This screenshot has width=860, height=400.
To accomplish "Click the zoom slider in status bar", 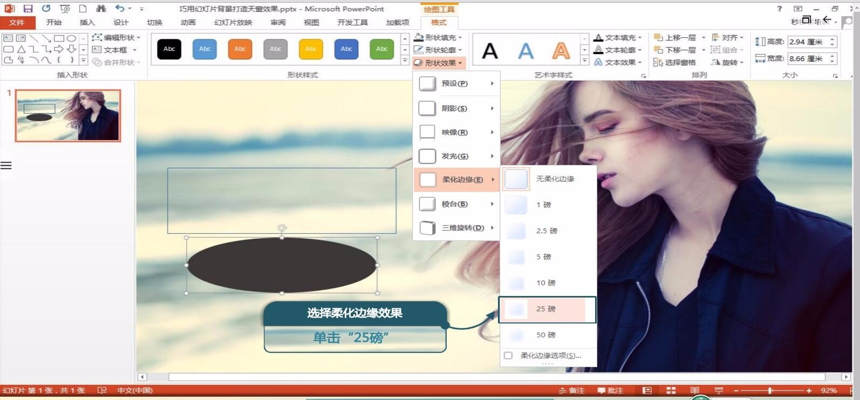I will point(771,390).
